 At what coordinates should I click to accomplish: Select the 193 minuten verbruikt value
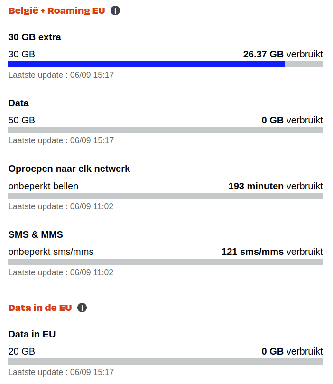pos(275,186)
